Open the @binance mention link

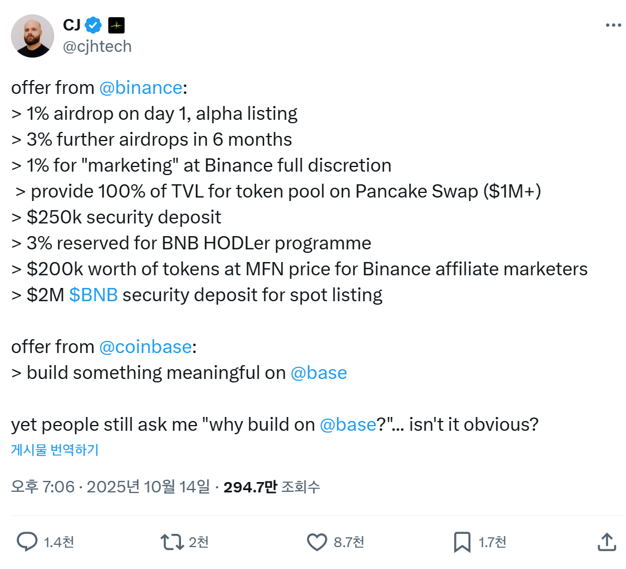[x=141, y=88]
